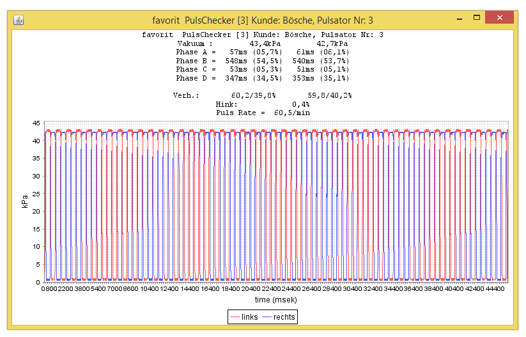
Task: Click the 'rechts' legend entry
Action: coord(278,317)
